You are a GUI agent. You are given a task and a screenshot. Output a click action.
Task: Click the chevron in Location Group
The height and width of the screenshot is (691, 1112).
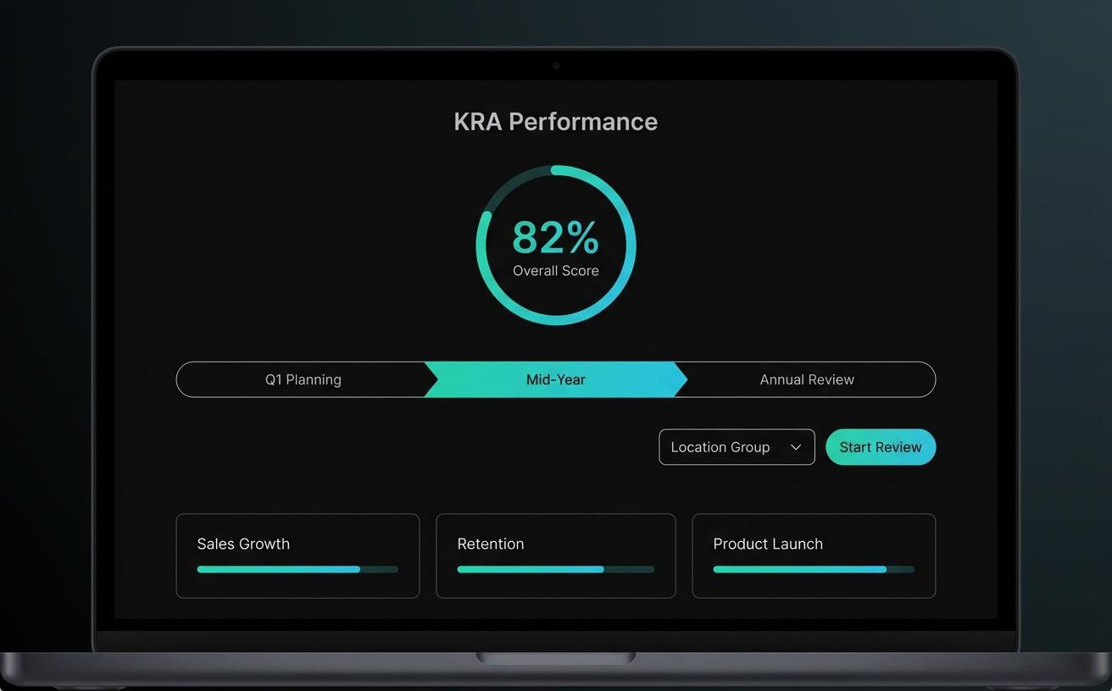click(796, 447)
